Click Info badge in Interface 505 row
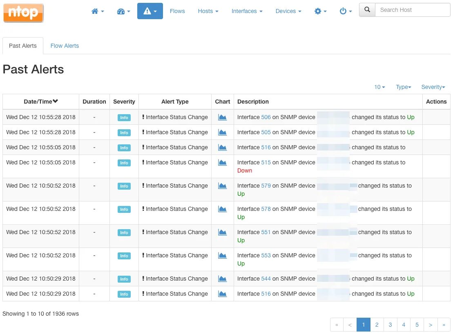The height and width of the screenshot is (334, 453). pyautogui.click(x=124, y=133)
